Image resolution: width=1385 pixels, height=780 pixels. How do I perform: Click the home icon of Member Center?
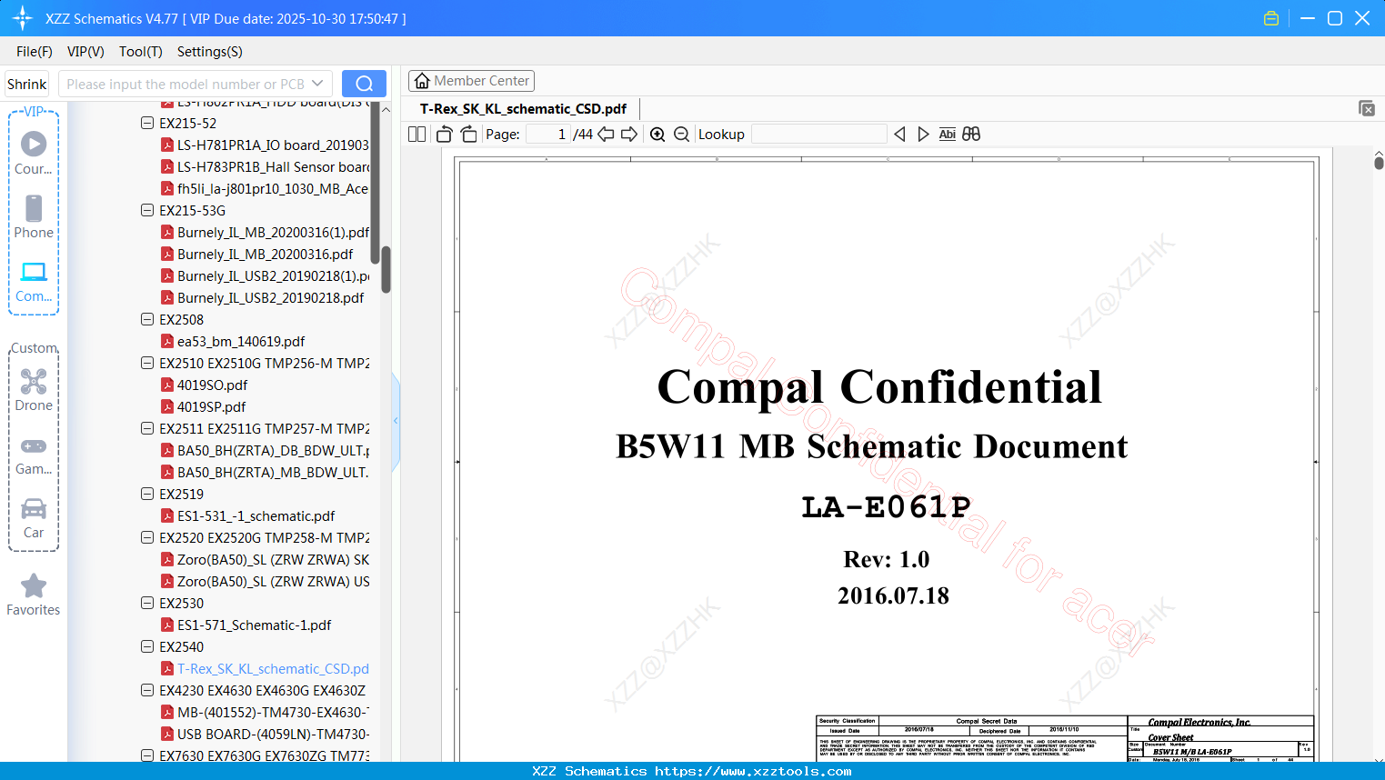[x=422, y=81]
